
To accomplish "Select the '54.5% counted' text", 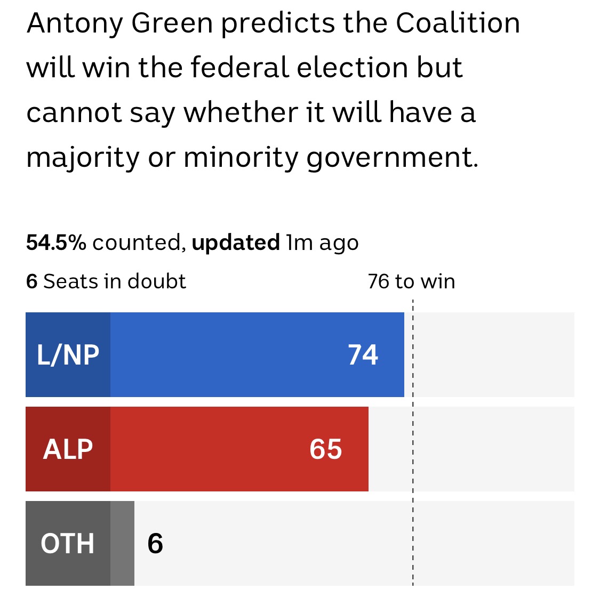I will [x=104, y=243].
